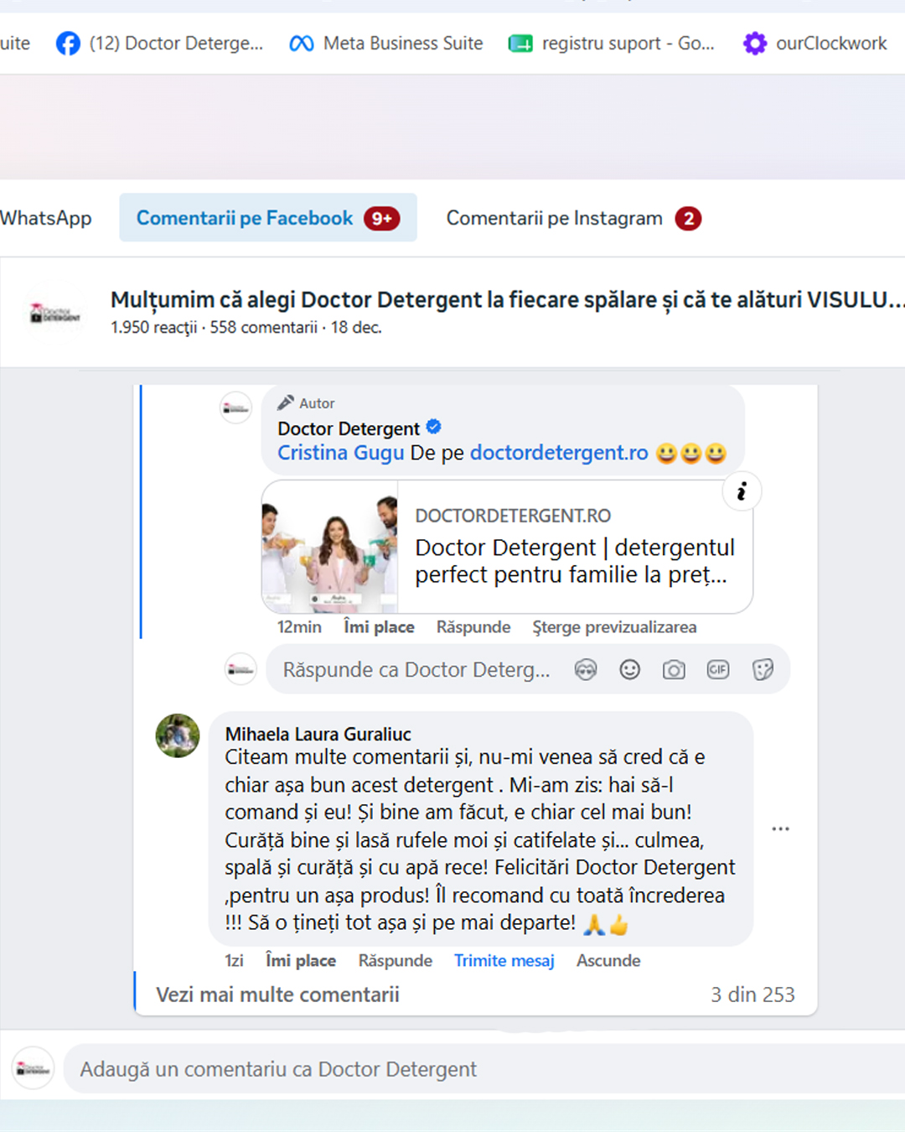Focus the Răspunde ca Doctor Detergent reply field
The width and height of the screenshot is (905, 1132).
pos(416,670)
